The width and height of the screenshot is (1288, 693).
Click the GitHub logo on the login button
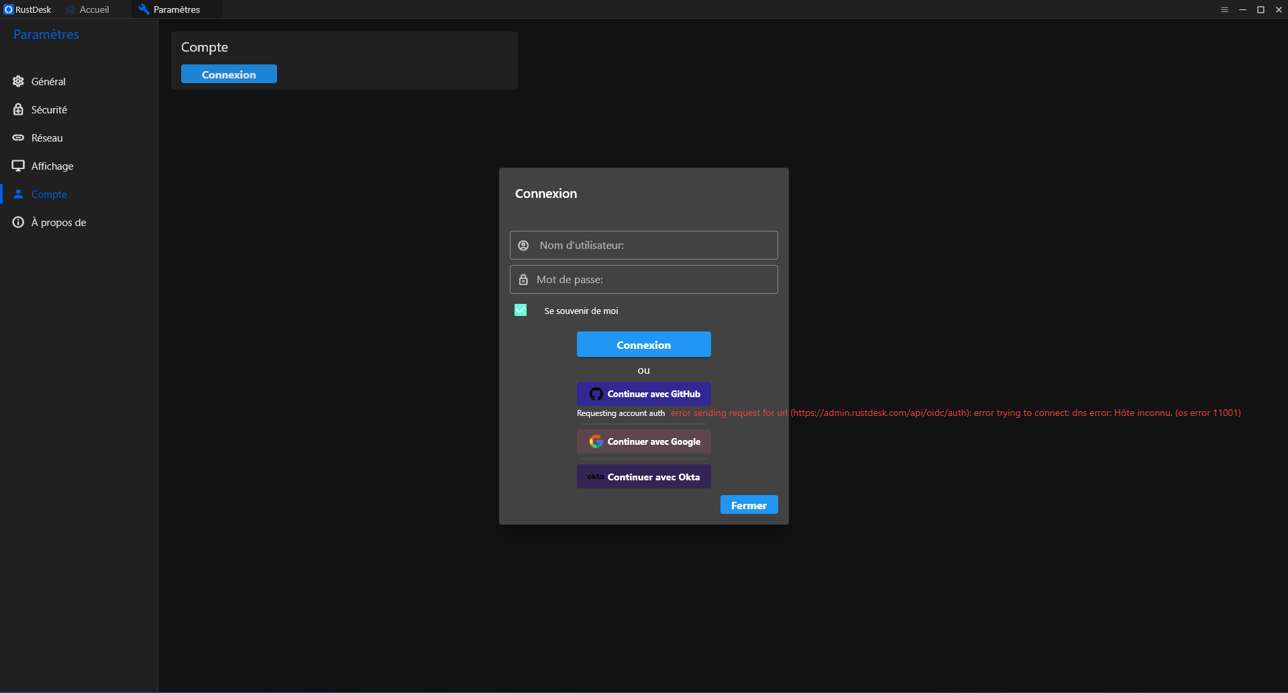pyautogui.click(x=596, y=394)
